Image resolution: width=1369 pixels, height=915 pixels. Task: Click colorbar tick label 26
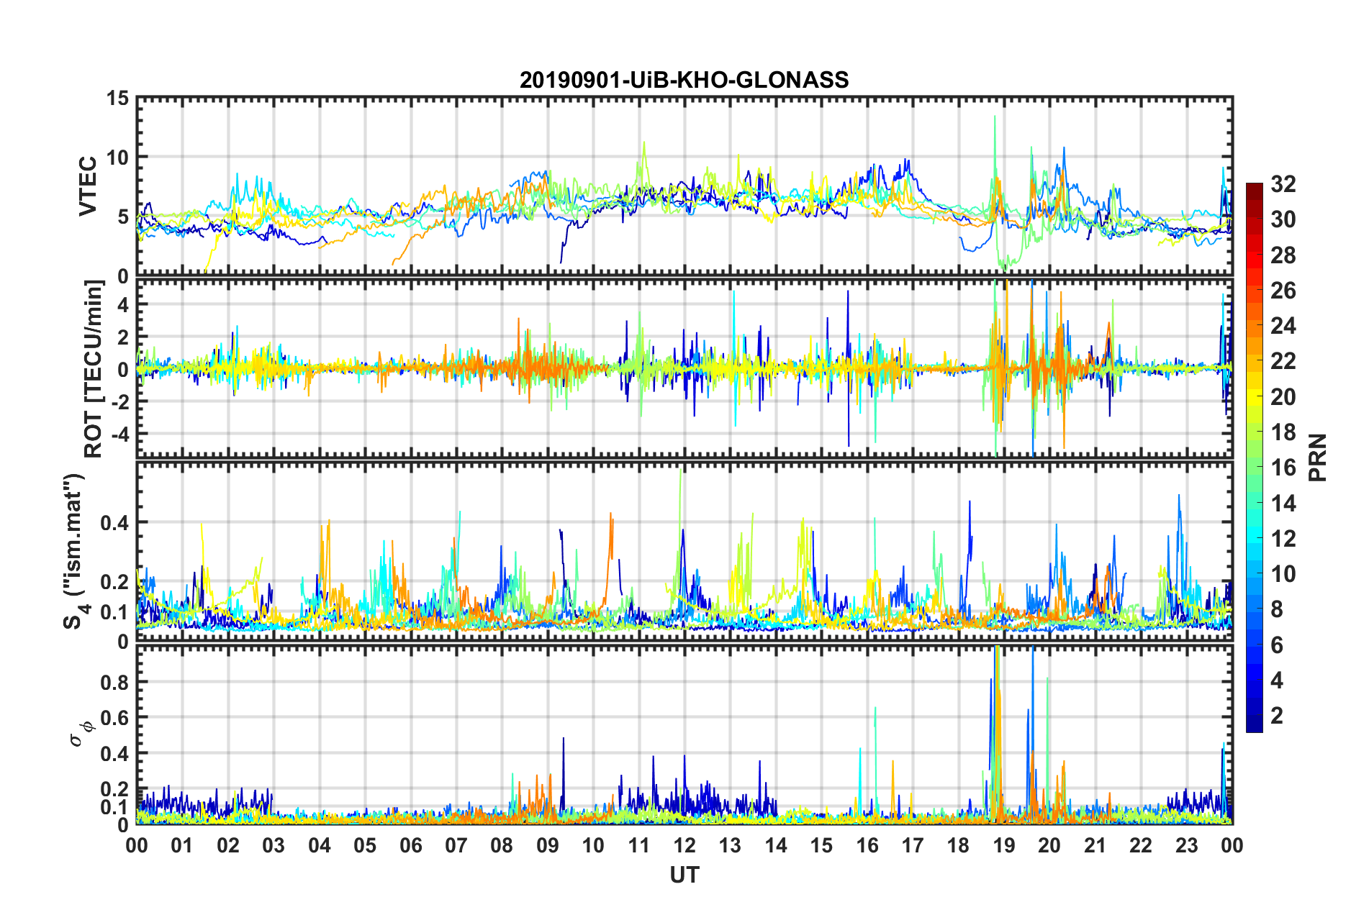coord(1283,291)
